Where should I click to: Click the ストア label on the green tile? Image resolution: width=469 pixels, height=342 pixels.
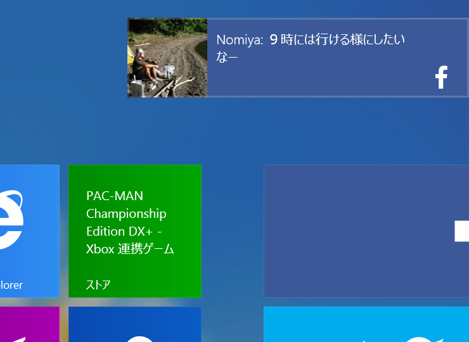click(98, 284)
